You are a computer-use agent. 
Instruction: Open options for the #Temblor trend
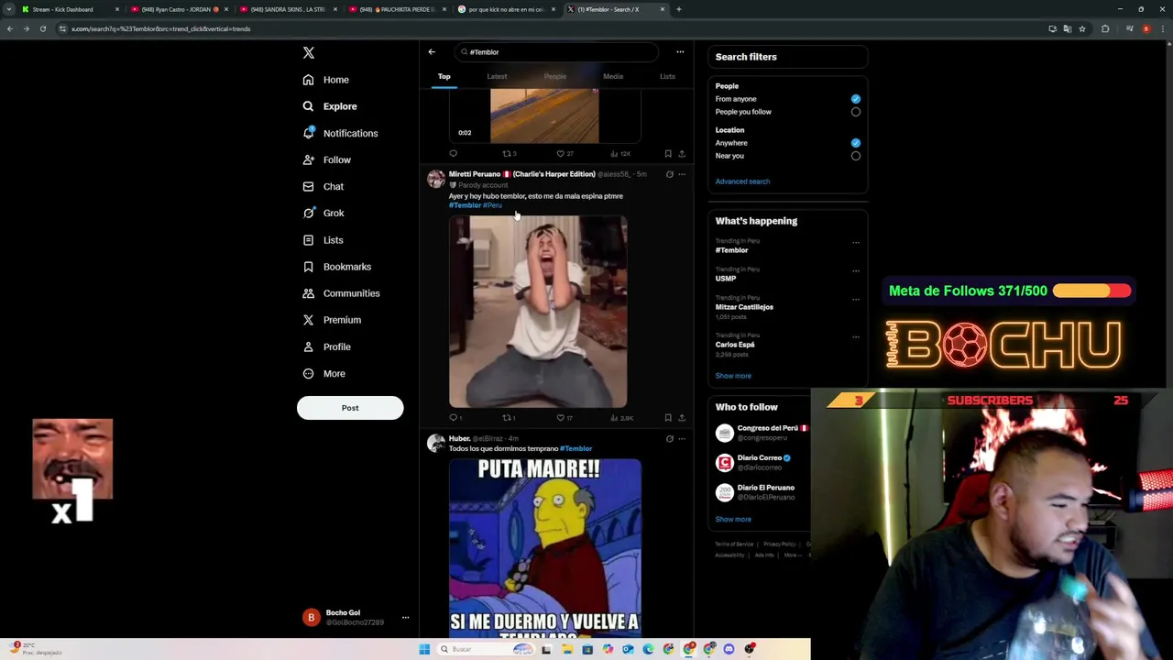[x=856, y=243]
